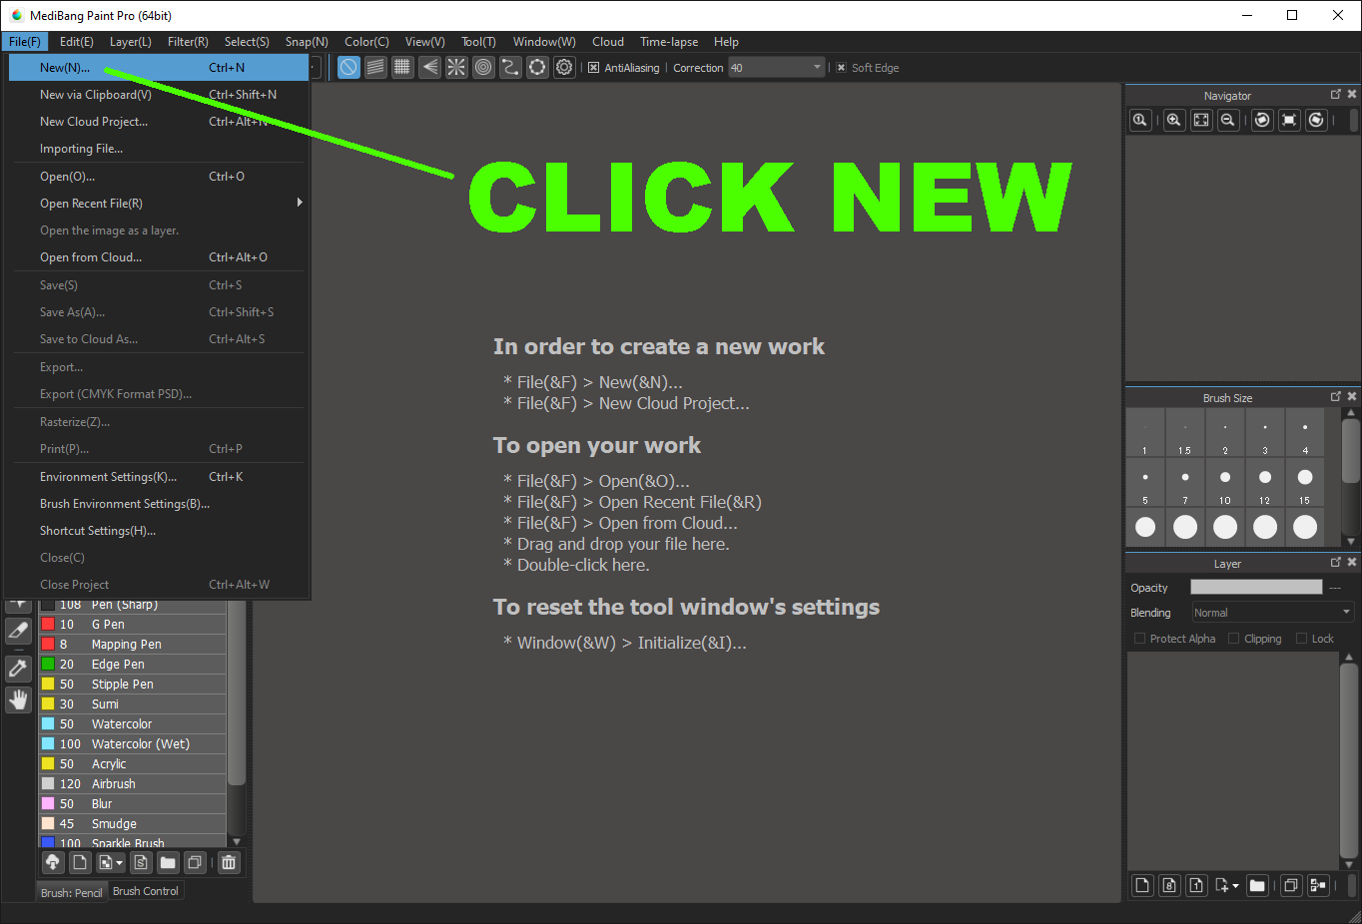Select the radial snap guide
The width and height of the screenshot is (1362, 924).
(x=456, y=67)
